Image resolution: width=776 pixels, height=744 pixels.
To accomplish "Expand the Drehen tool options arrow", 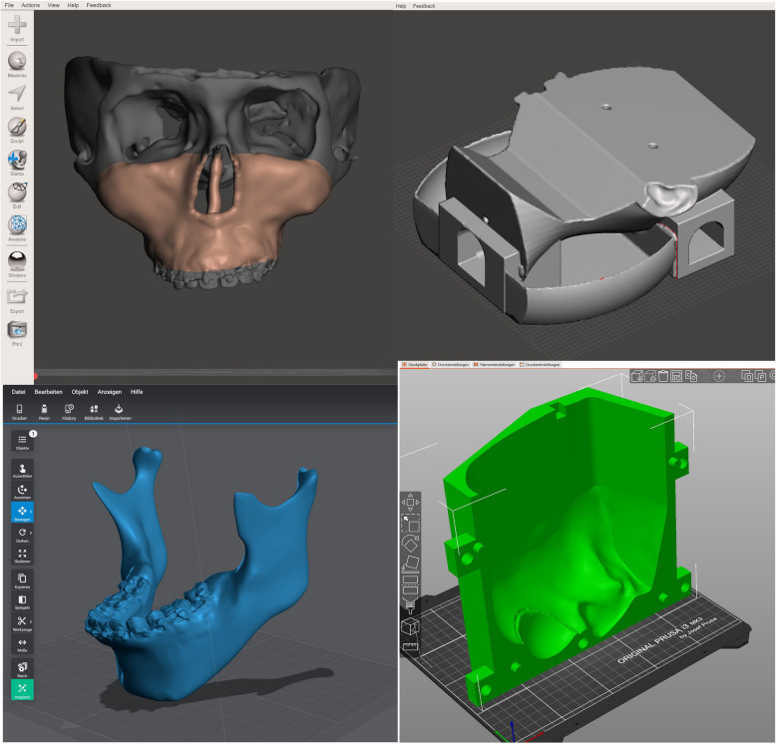I will pyautogui.click(x=33, y=534).
